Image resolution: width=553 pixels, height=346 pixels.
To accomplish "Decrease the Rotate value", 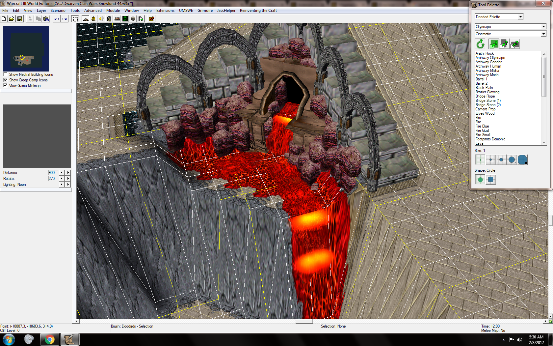I will tap(62, 178).
